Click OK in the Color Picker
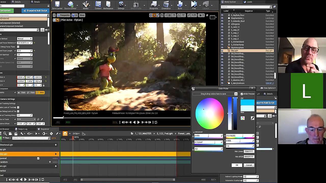 click(237, 165)
